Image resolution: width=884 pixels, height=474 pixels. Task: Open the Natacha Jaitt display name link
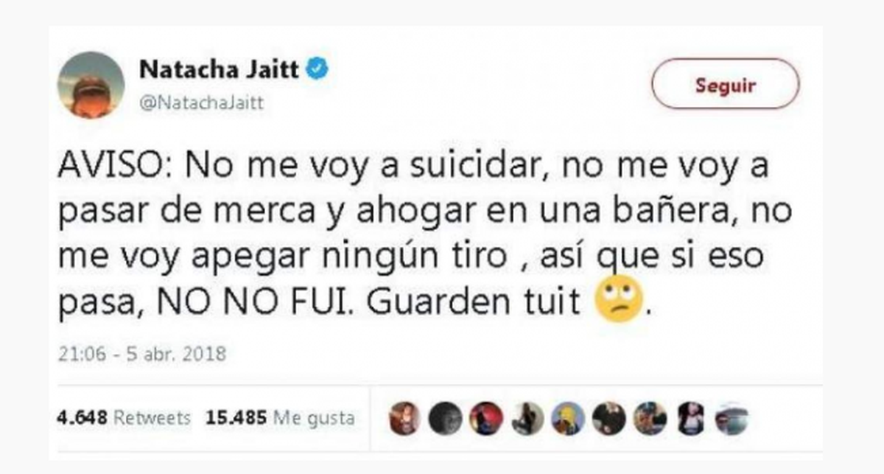pos(220,72)
